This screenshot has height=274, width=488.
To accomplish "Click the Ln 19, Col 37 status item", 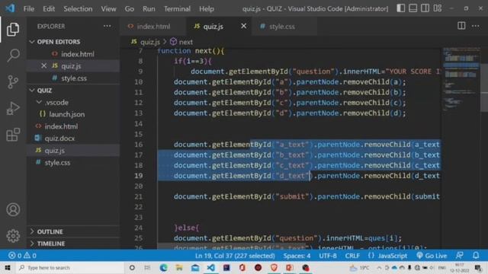I will tap(235, 256).
